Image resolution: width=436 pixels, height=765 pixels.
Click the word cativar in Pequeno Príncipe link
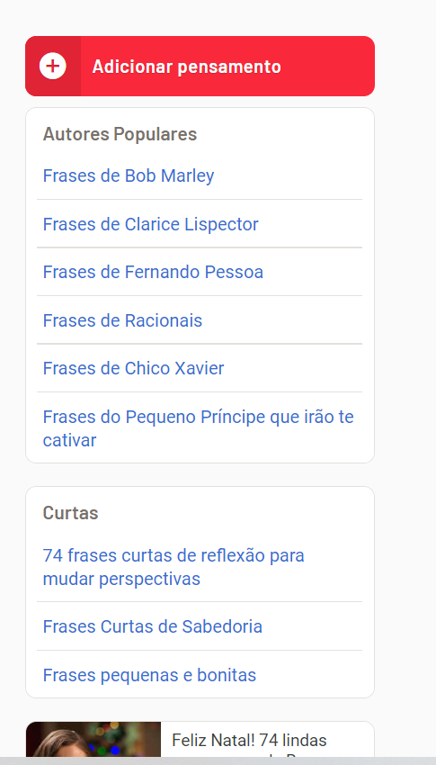[x=69, y=440]
